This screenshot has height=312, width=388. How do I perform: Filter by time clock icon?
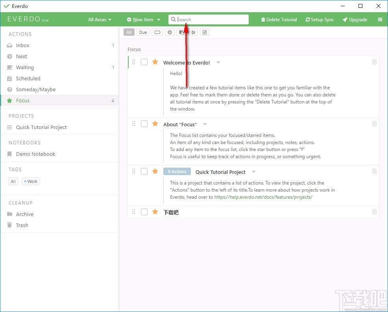(170, 32)
